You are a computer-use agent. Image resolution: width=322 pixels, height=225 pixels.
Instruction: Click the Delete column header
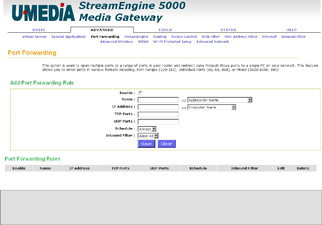303,168
